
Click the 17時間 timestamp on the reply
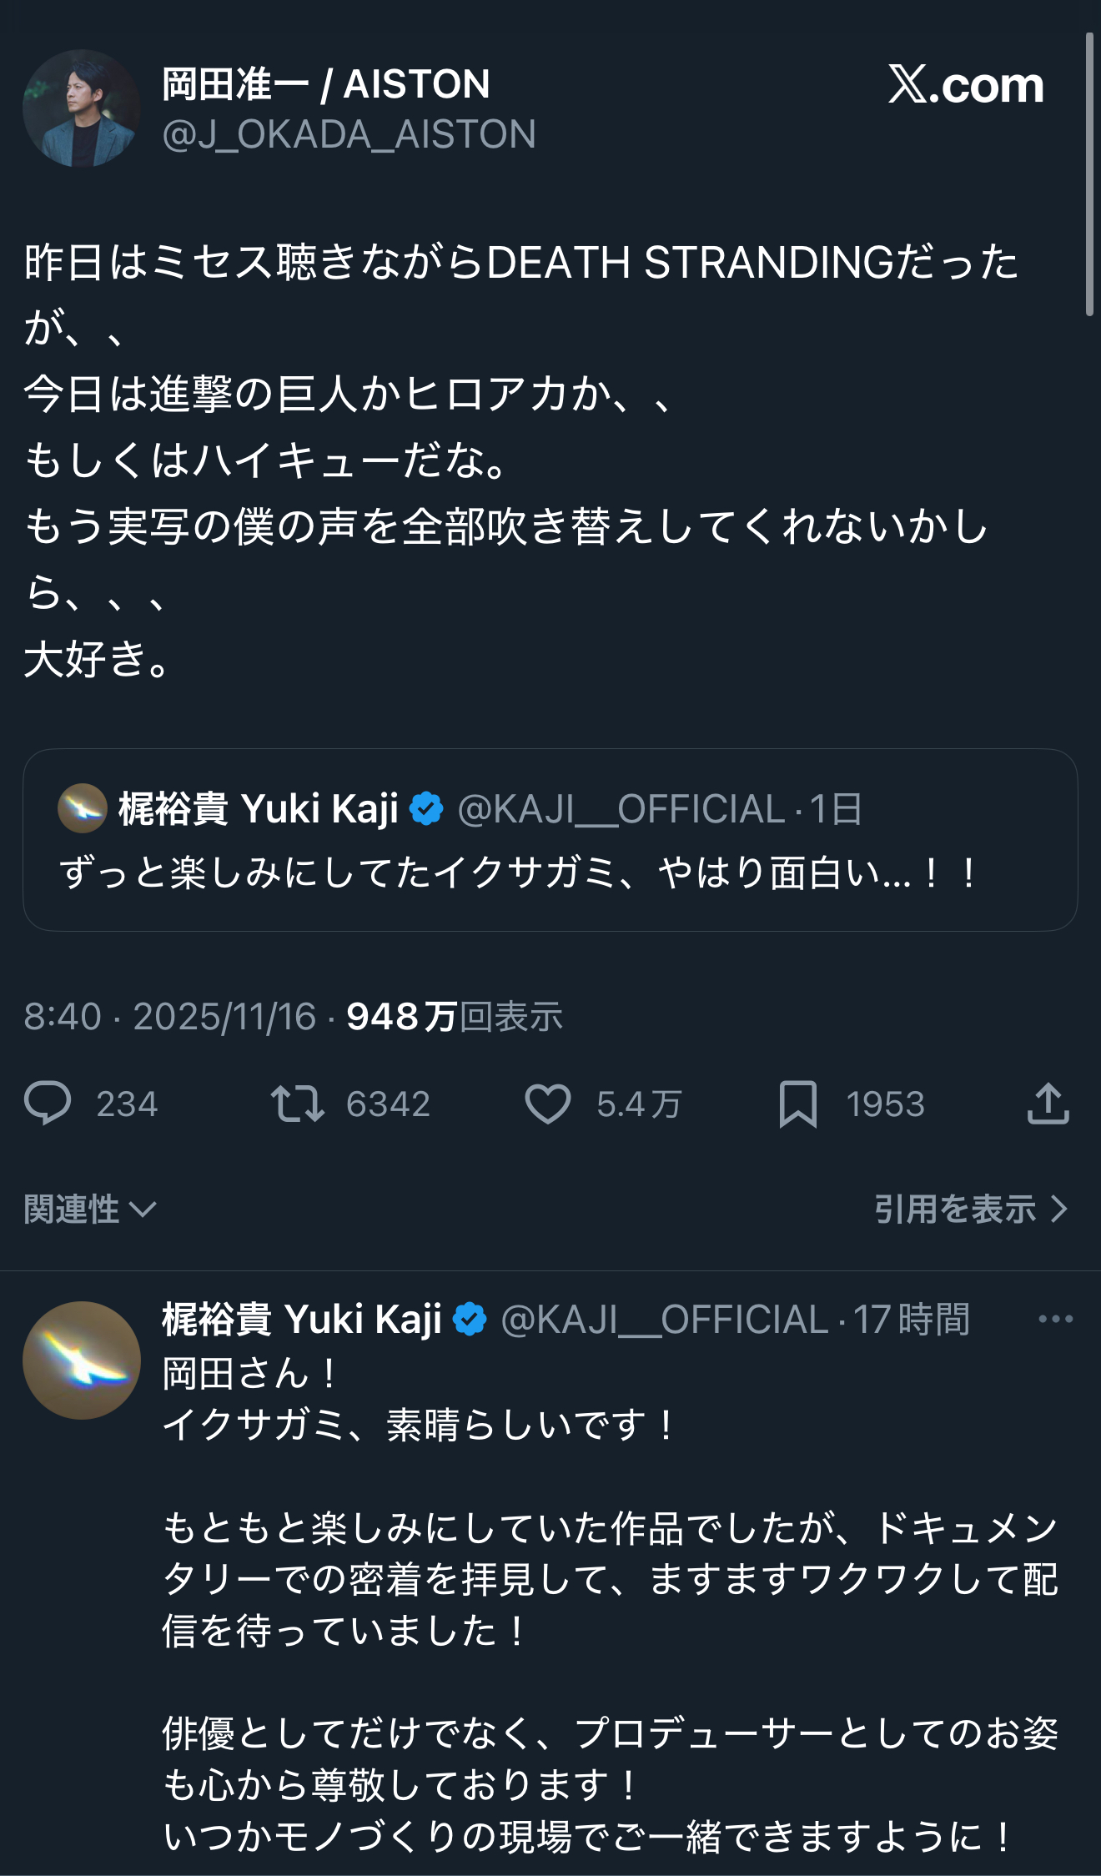tap(912, 1320)
